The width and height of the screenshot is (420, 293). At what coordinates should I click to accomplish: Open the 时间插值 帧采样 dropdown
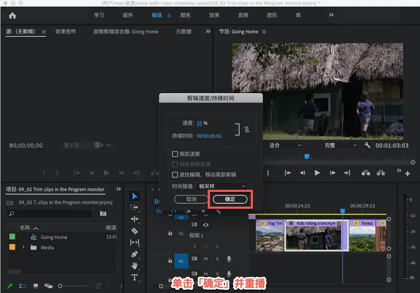click(x=222, y=186)
